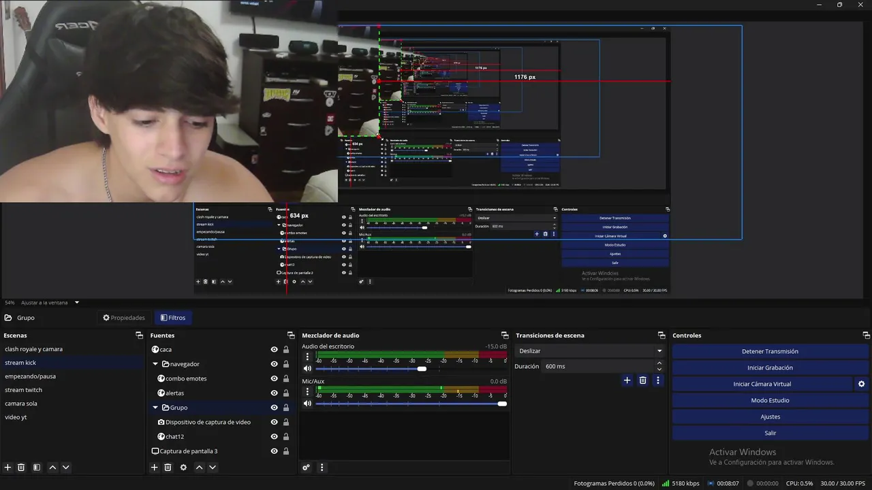The image size is (872, 490).
Task: Open Propiedades for selected source
Action: pos(124,318)
